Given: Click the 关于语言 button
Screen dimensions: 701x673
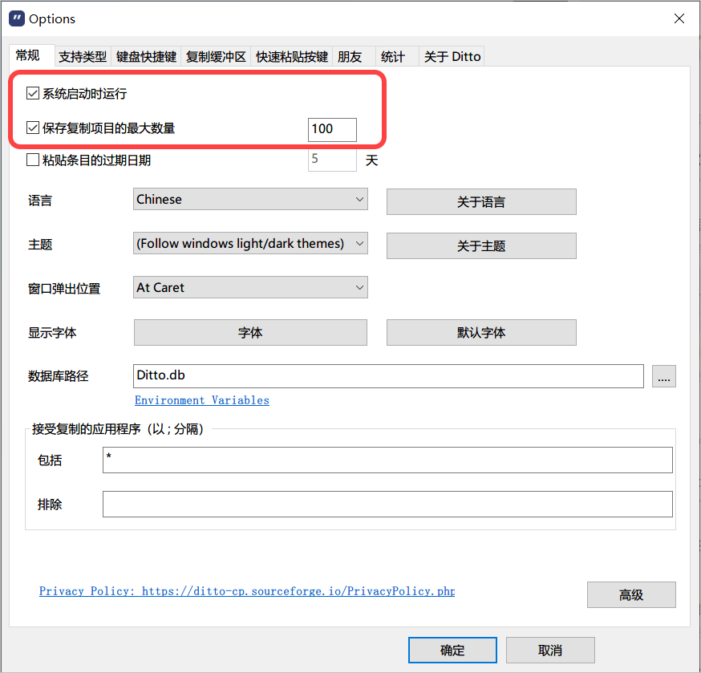Looking at the screenshot, I should tap(481, 201).
